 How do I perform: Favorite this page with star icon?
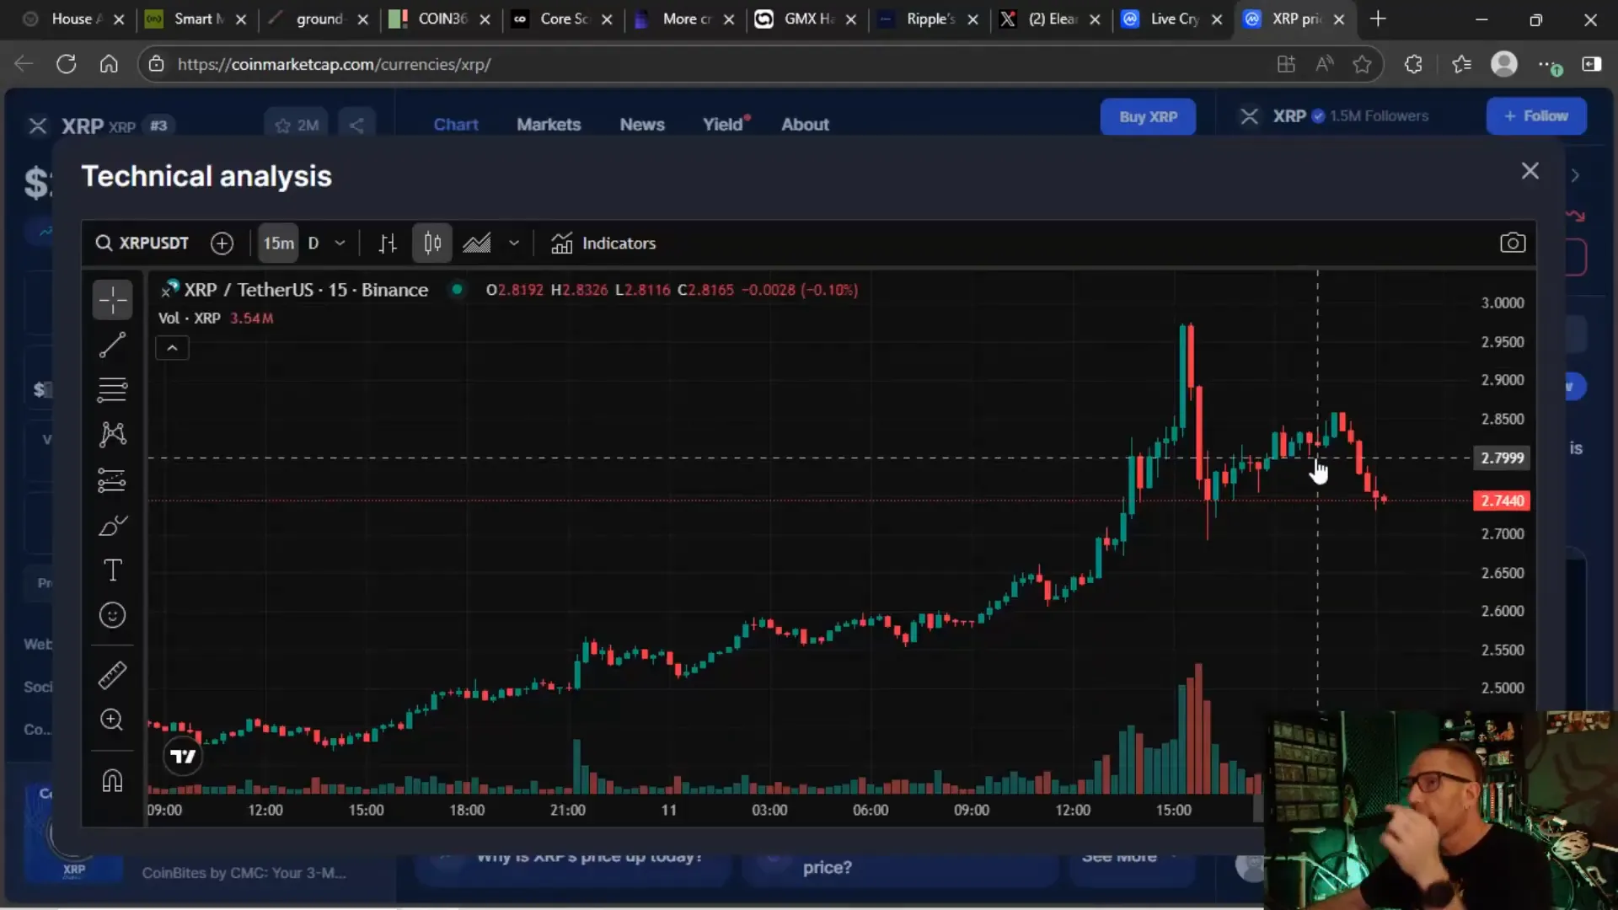click(1362, 64)
